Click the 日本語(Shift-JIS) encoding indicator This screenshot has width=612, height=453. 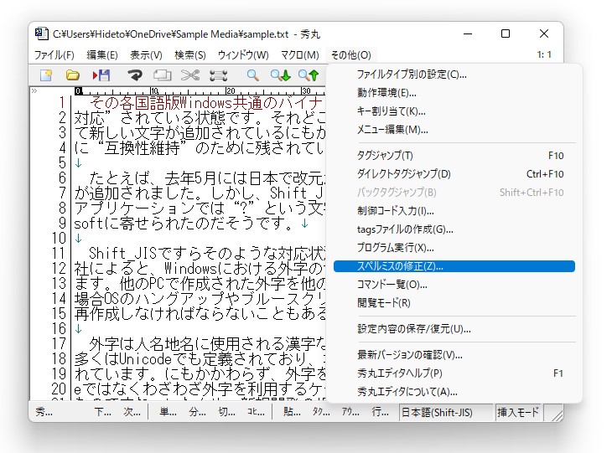pyautogui.click(x=446, y=412)
